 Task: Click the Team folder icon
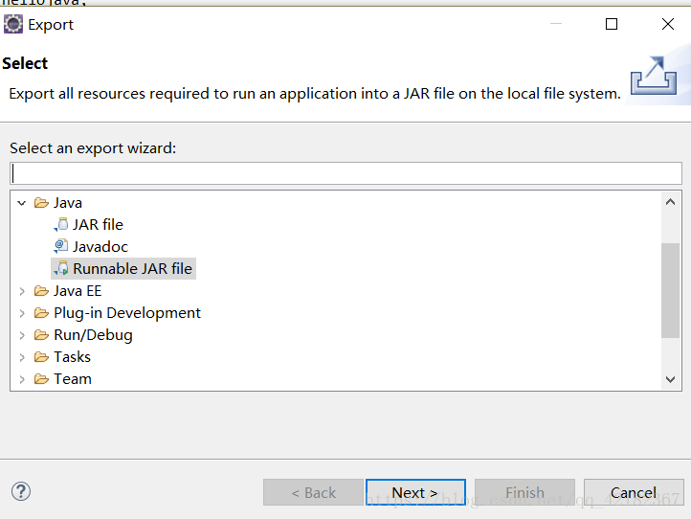tap(41, 379)
